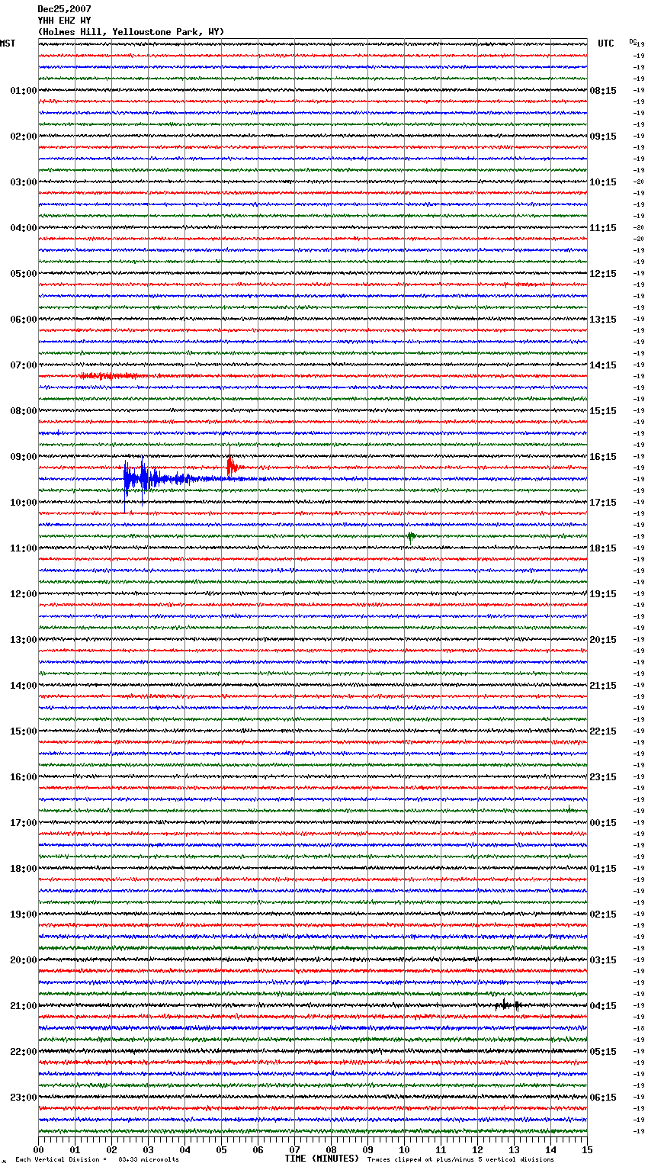The height and width of the screenshot is (1170, 648).
Task: Select the 15:00 MST time label
Action: (x=23, y=731)
